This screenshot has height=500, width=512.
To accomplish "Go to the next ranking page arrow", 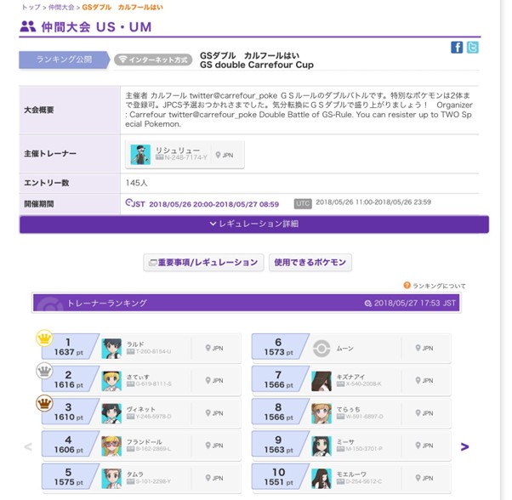I will click(x=464, y=446).
